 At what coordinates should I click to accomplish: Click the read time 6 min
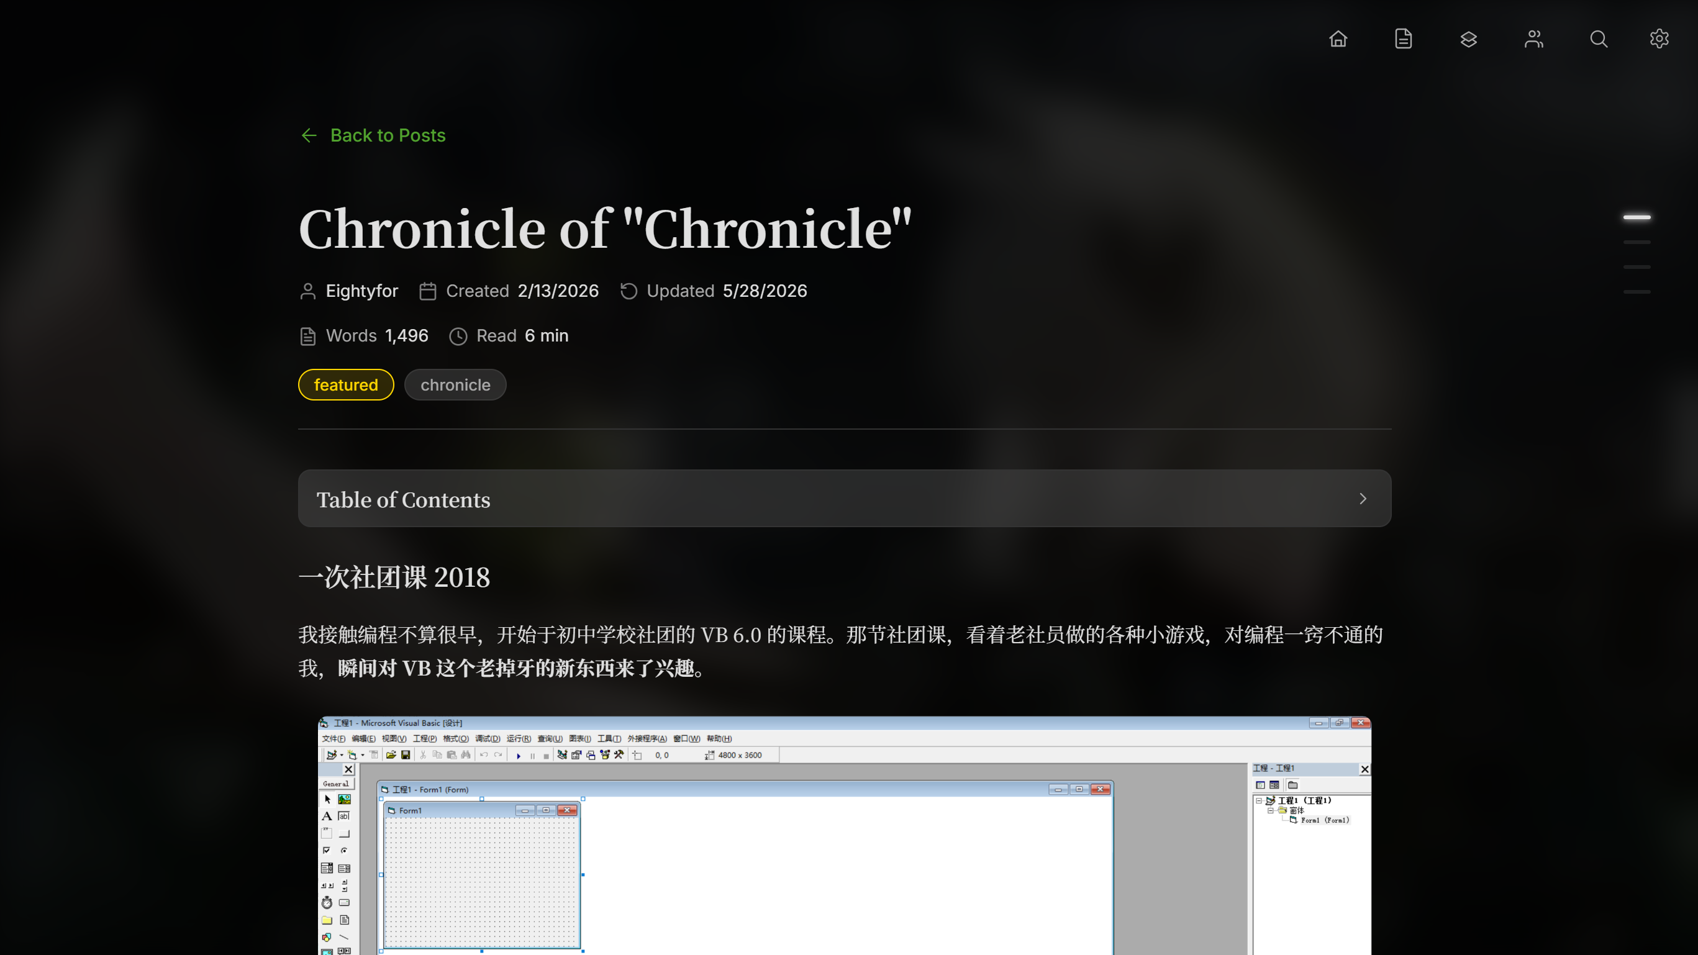click(547, 335)
